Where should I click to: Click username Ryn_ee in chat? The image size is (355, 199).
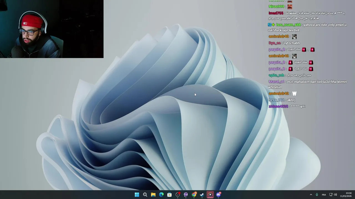pyautogui.click(x=275, y=43)
